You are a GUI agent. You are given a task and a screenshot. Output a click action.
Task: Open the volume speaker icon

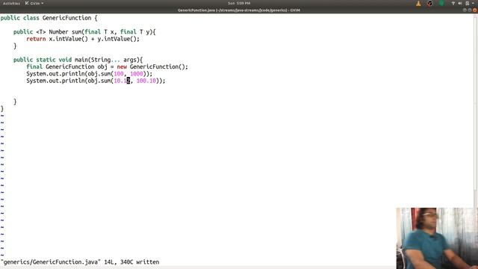[x=460, y=3]
